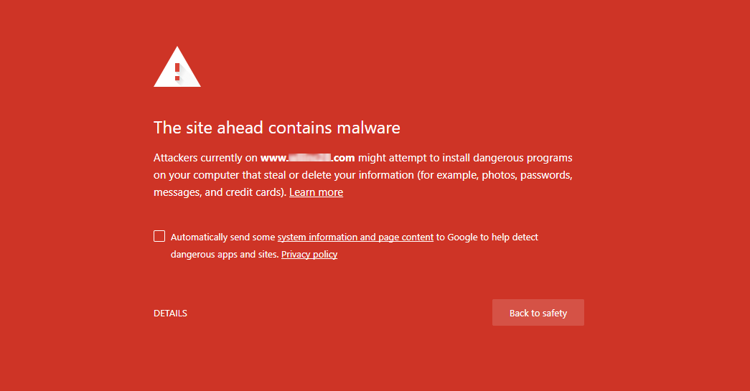This screenshot has width=750, height=391.
Task: Open the Privacy policy link
Action: [309, 254]
